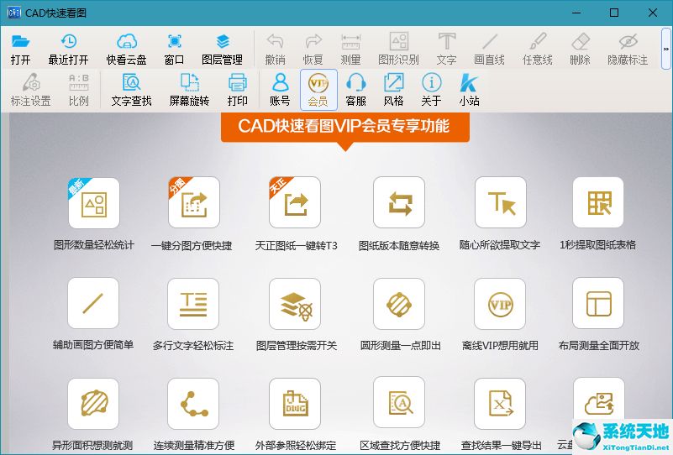Undo with the 撤销 arrow
The height and width of the screenshot is (455, 673).
[x=275, y=49]
